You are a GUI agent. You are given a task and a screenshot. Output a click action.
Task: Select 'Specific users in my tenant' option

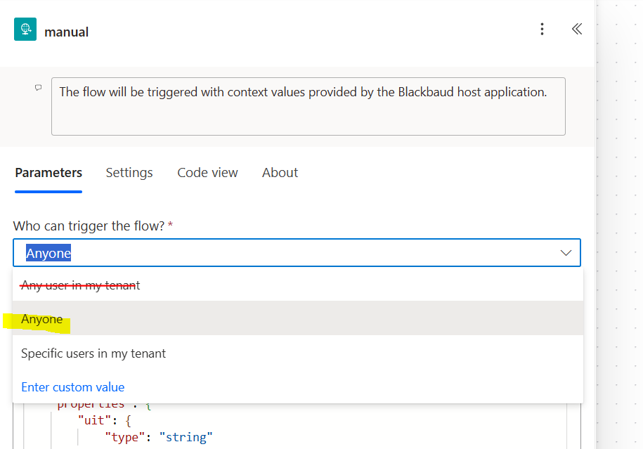tap(298, 353)
